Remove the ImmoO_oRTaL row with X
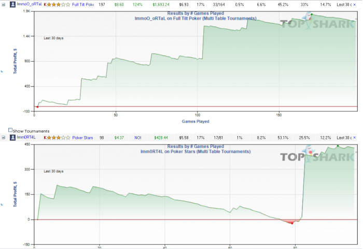Screen dimensions: 363x249 [x=354, y=5]
